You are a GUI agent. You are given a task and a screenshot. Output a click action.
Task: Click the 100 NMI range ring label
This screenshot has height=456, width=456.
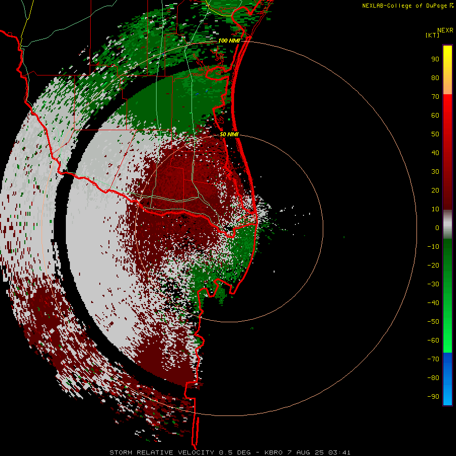pyautogui.click(x=229, y=41)
